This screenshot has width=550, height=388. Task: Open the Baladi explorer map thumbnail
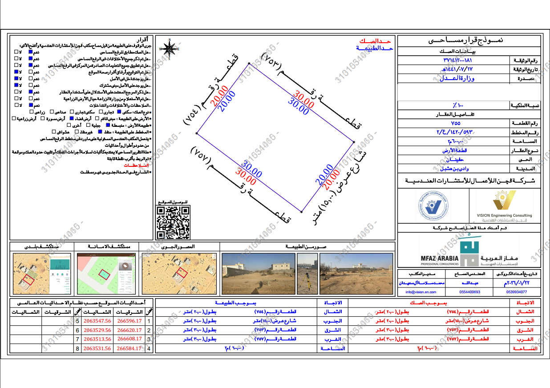point(42,273)
